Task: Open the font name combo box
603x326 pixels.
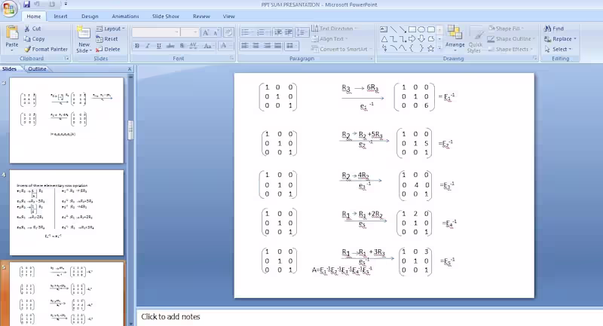Action: pyautogui.click(x=156, y=32)
